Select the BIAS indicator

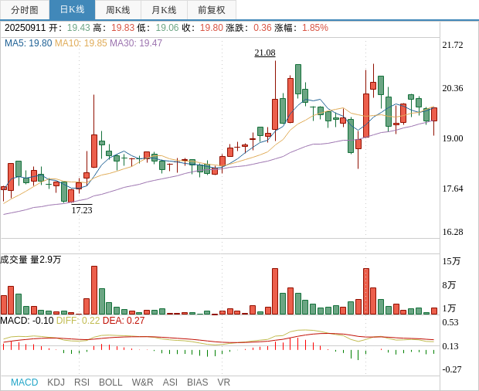pos(197,382)
